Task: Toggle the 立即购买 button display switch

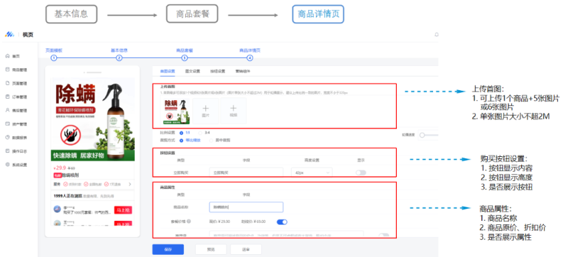Action: tap(361, 173)
